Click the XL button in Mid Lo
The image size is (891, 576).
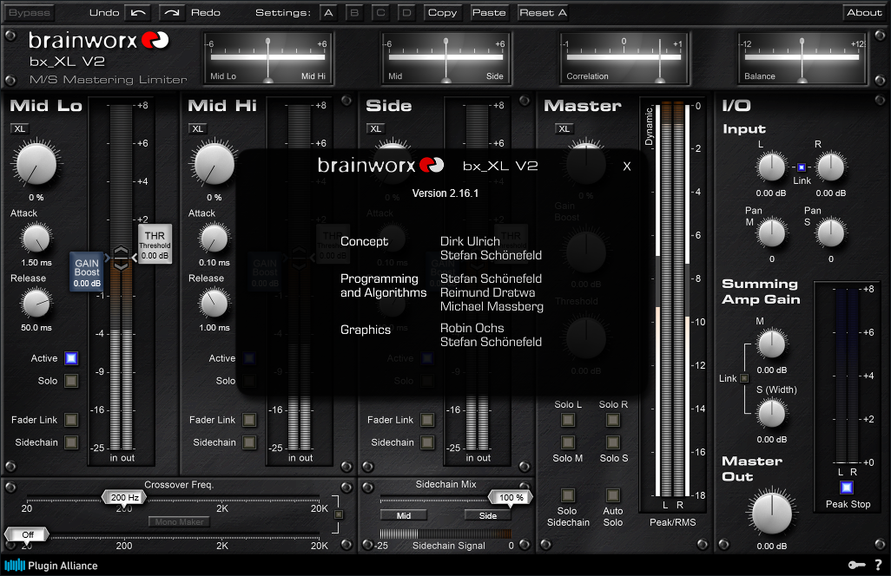(x=20, y=128)
